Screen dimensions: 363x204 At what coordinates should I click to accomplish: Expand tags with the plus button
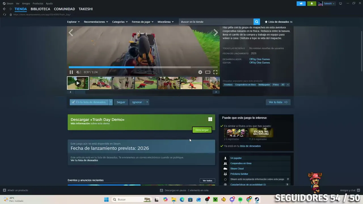[x=288, y=85]
